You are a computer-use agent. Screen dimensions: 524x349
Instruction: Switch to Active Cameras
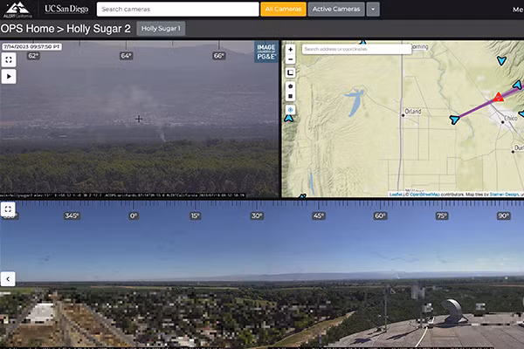(335, 9)
